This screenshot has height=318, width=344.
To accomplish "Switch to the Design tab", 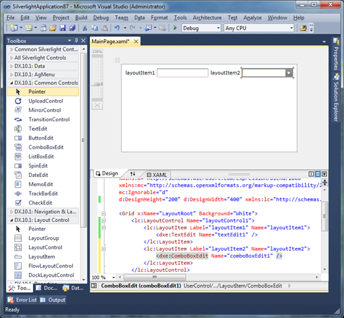I will [107, 174].
